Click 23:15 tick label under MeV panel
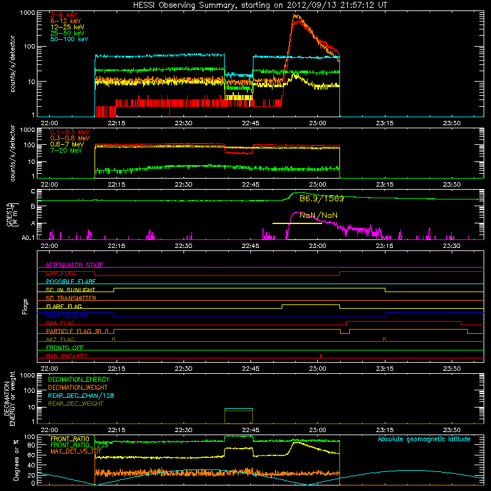Screen dimensions: 491x491 tap(385, 185)
